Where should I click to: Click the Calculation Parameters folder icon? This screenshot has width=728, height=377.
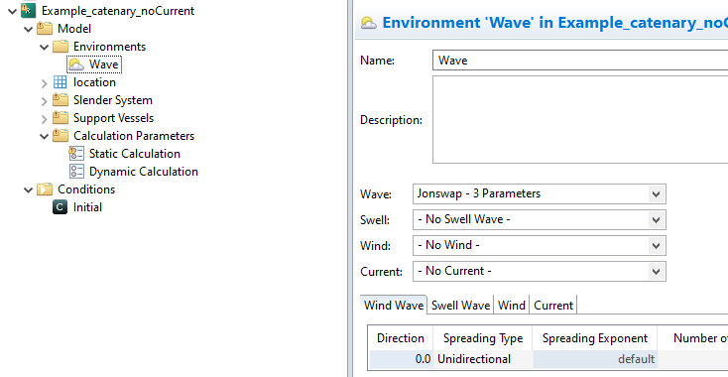61,136
